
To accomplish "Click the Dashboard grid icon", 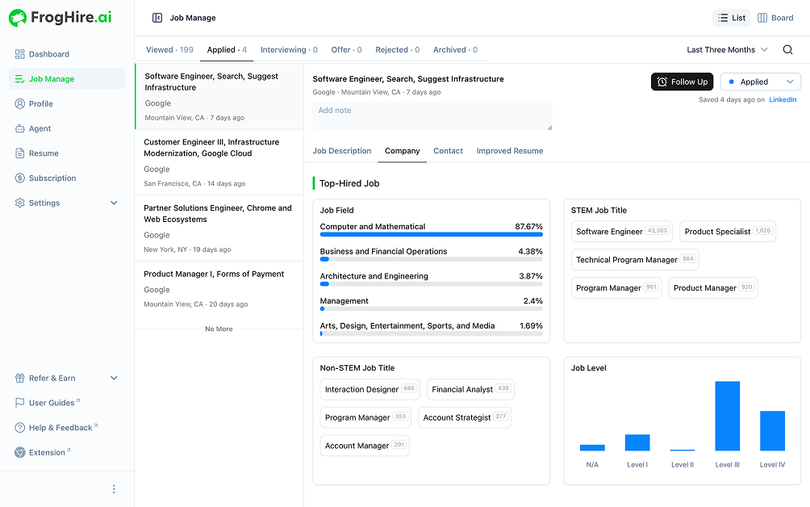I will click(x=20, y=54).
